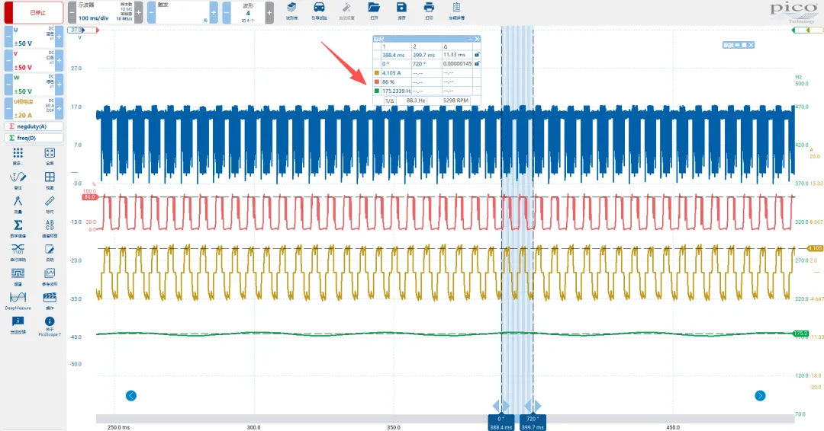Open the waveform library icon
Screen dimensions: 824x431
coord(291,10)
